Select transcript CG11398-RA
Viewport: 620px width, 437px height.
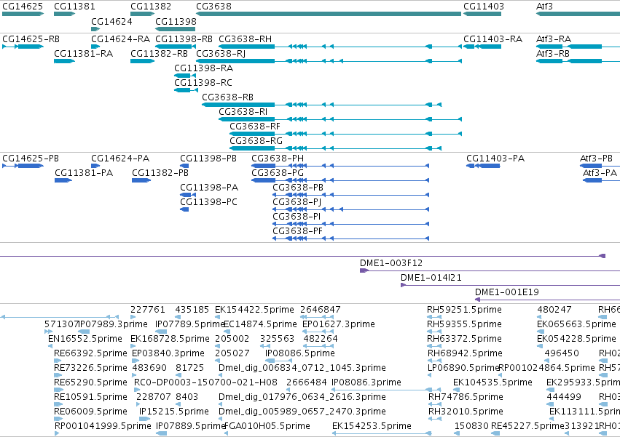click(x=184, y=76)
